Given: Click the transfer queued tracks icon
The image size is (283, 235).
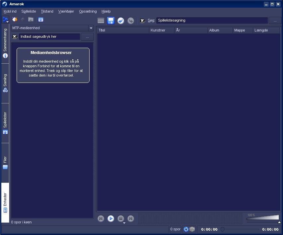Looking at the screenshot, I should pyautogui.click(x=31, y=20).
